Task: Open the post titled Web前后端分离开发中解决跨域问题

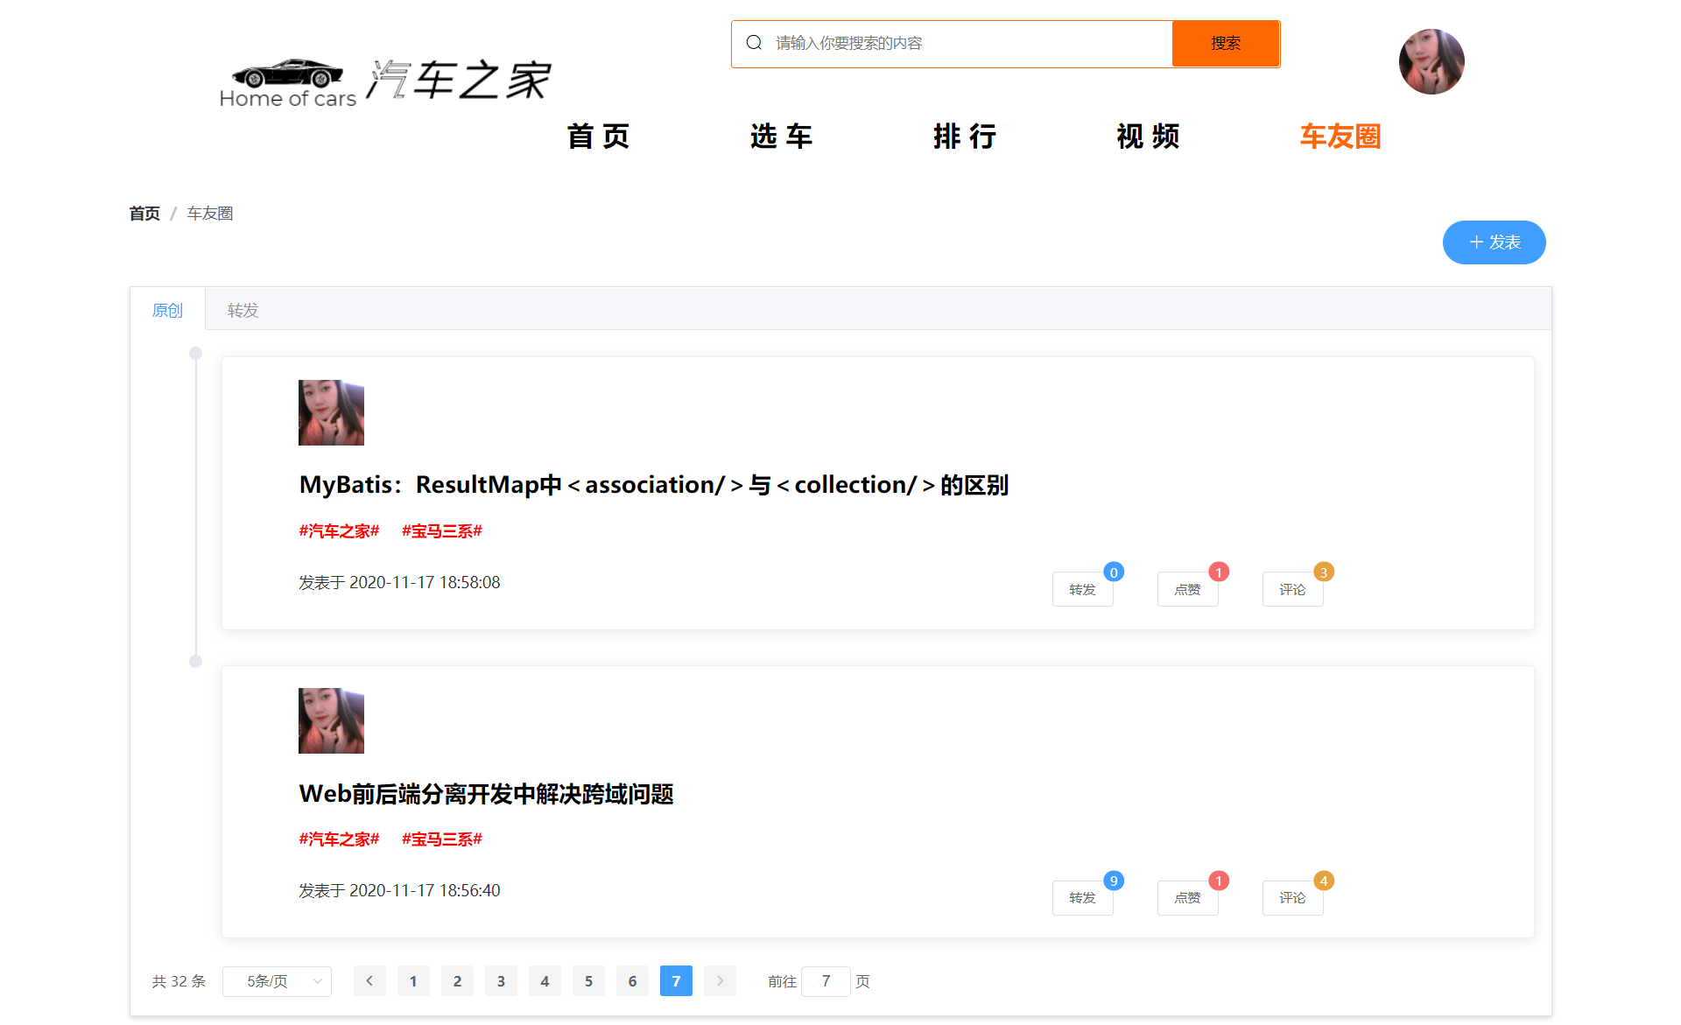Action: pos(486,795)
